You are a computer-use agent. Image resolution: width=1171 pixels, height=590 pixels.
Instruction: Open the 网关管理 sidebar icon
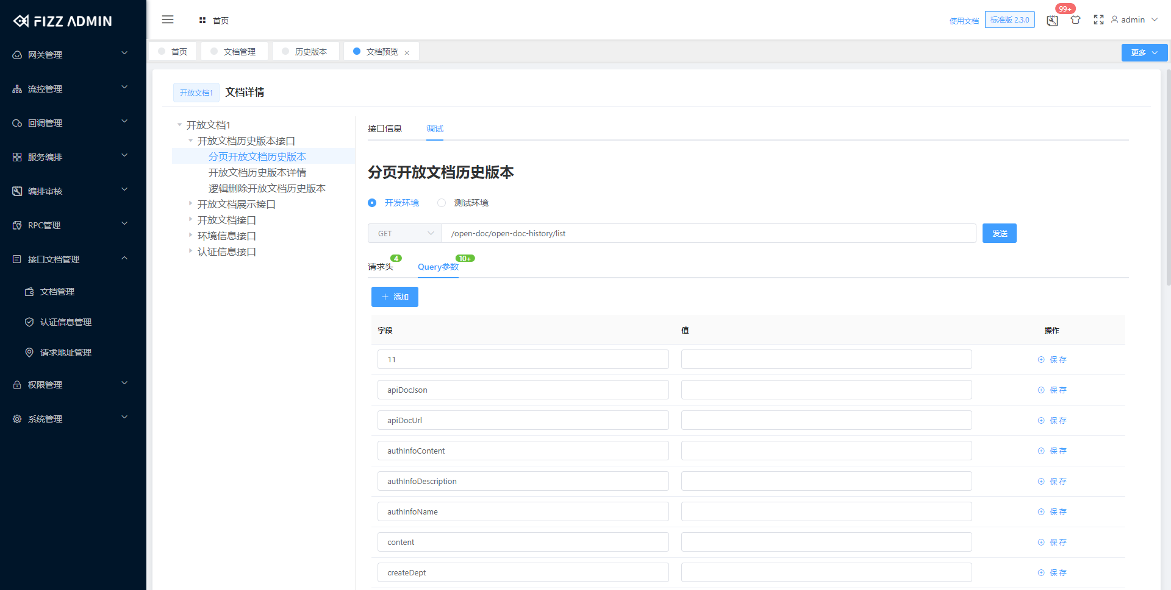(x=16, y=54)
